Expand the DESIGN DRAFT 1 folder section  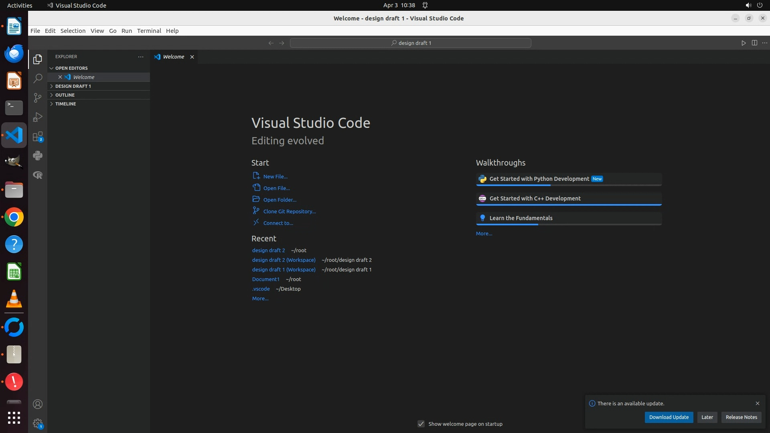point(73,86)
